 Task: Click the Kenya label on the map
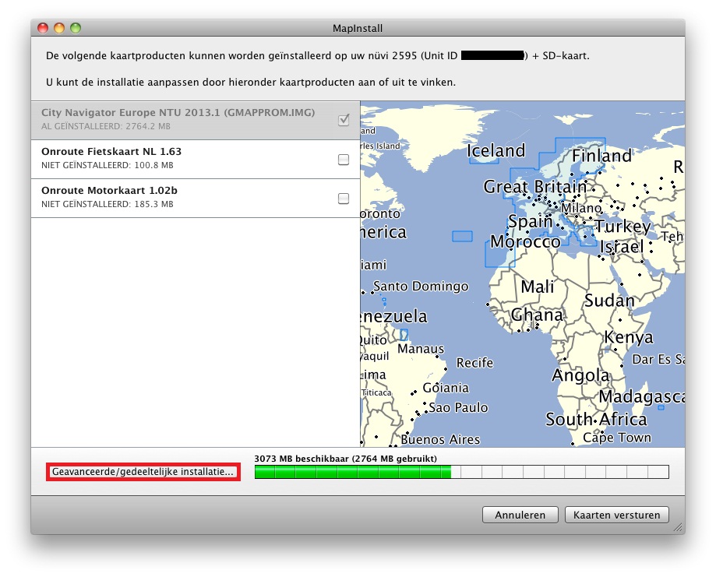point(628,337)
